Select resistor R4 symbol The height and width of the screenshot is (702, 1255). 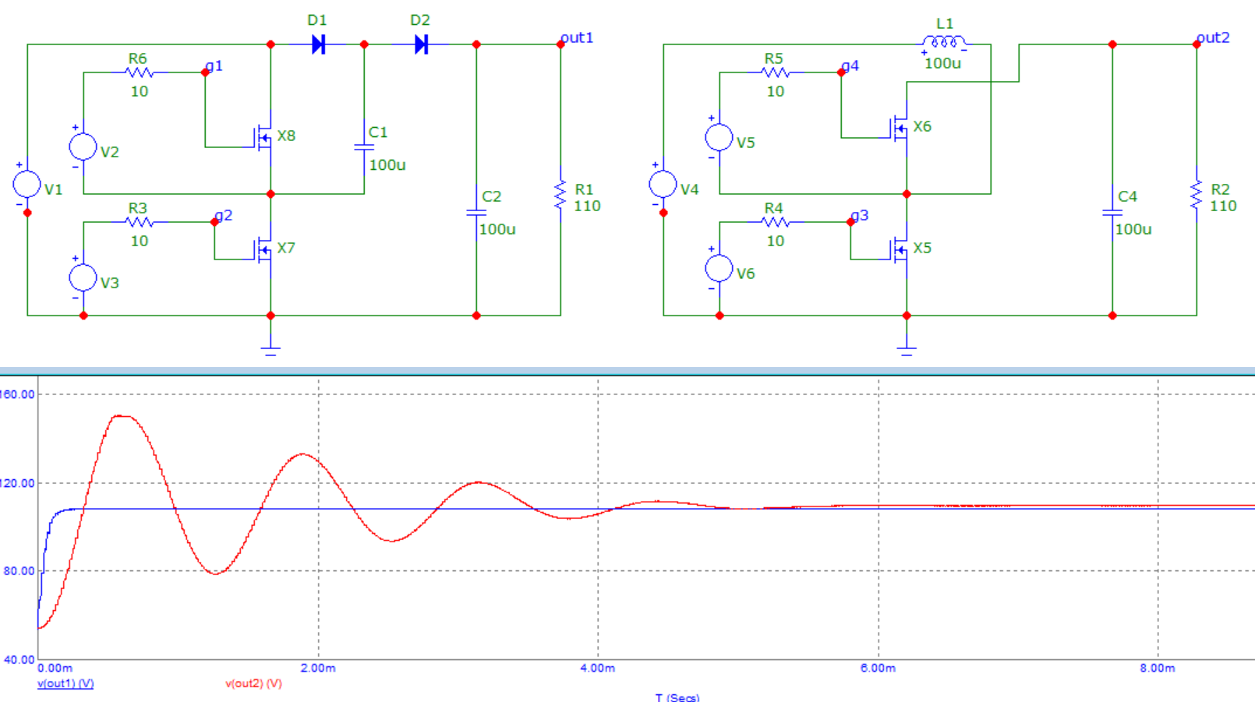coord(776,222)
